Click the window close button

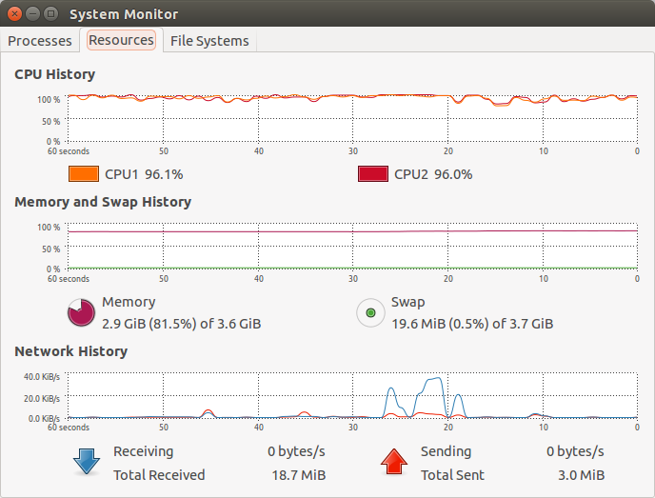(14, 13)
